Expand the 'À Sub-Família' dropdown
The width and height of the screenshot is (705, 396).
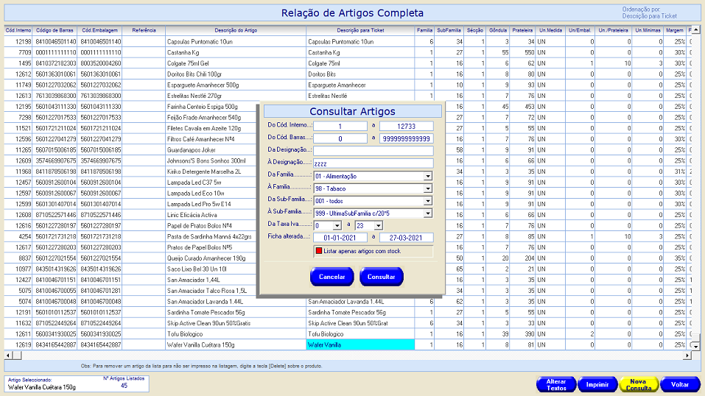pyautogui.click(x=427, y=213)
